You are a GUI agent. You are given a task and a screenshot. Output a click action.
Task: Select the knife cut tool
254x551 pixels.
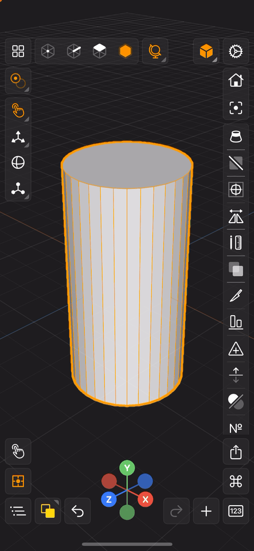tap(236, 295)
